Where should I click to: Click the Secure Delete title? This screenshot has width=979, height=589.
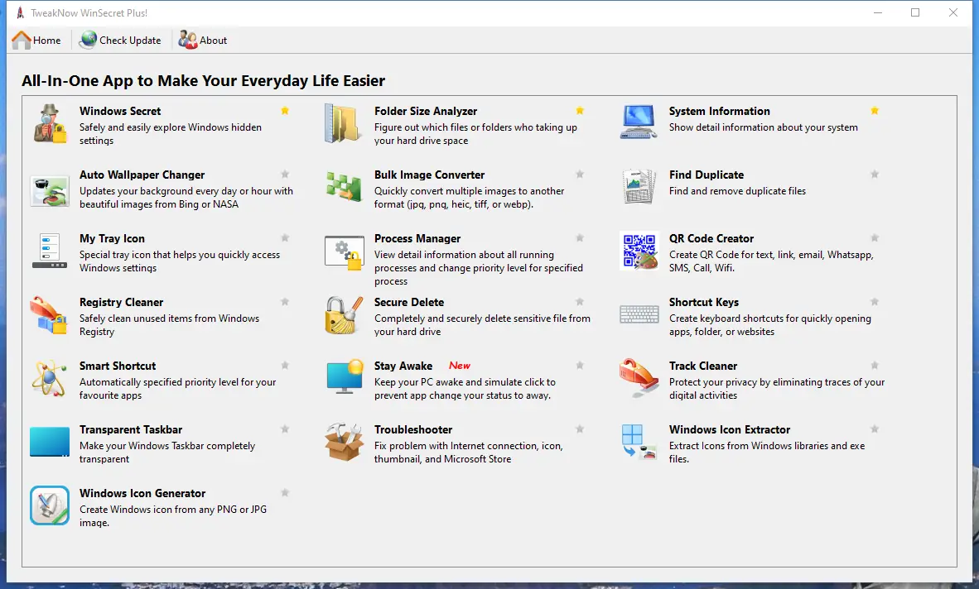pyautogui.click(x=409, y=302)
